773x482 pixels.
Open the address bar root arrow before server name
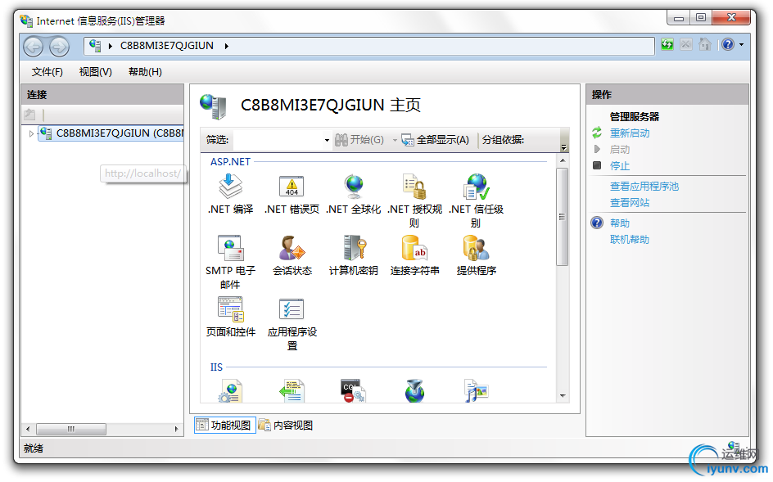pos(111,46)
